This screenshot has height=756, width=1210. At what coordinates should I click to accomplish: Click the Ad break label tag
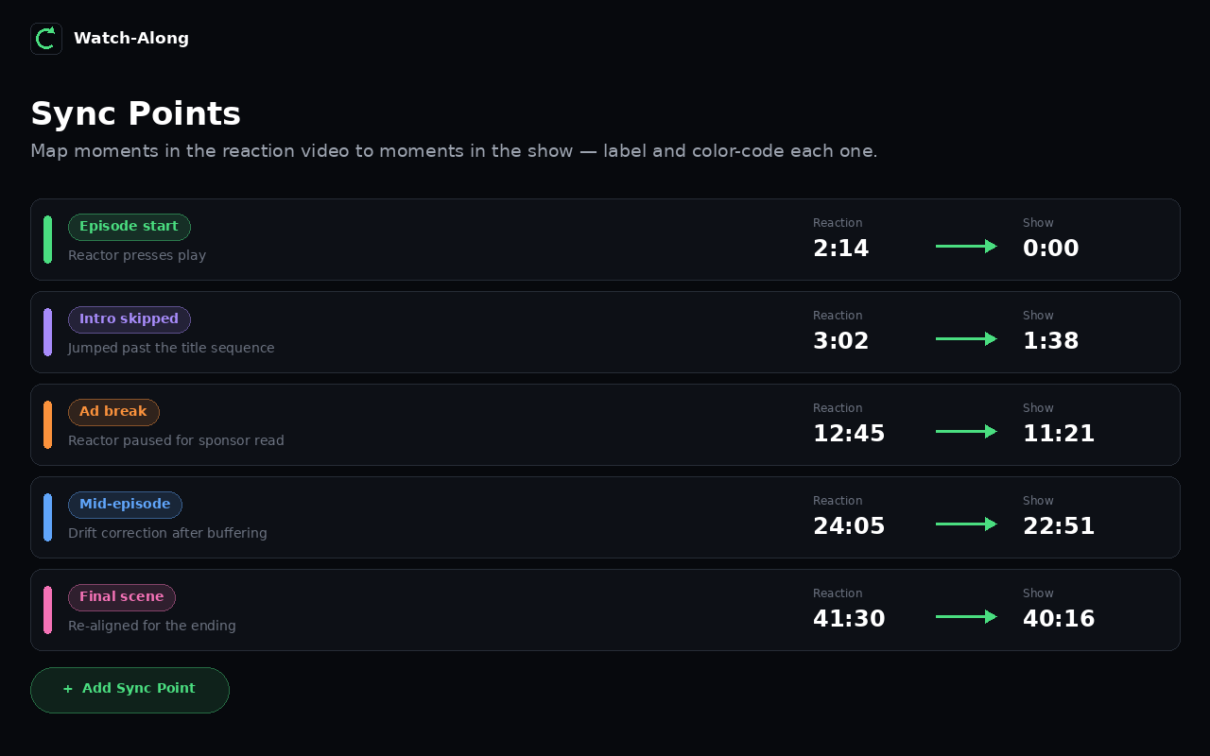coord(113,412)
